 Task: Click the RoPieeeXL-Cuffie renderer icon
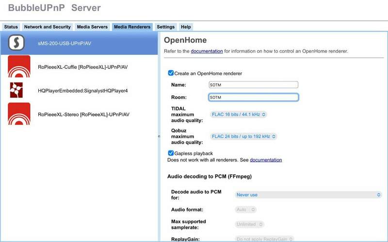pos(19,66)
